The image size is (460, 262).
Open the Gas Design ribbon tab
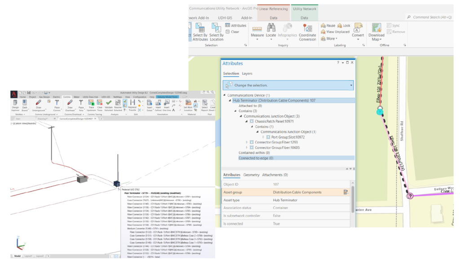point(44,97)
